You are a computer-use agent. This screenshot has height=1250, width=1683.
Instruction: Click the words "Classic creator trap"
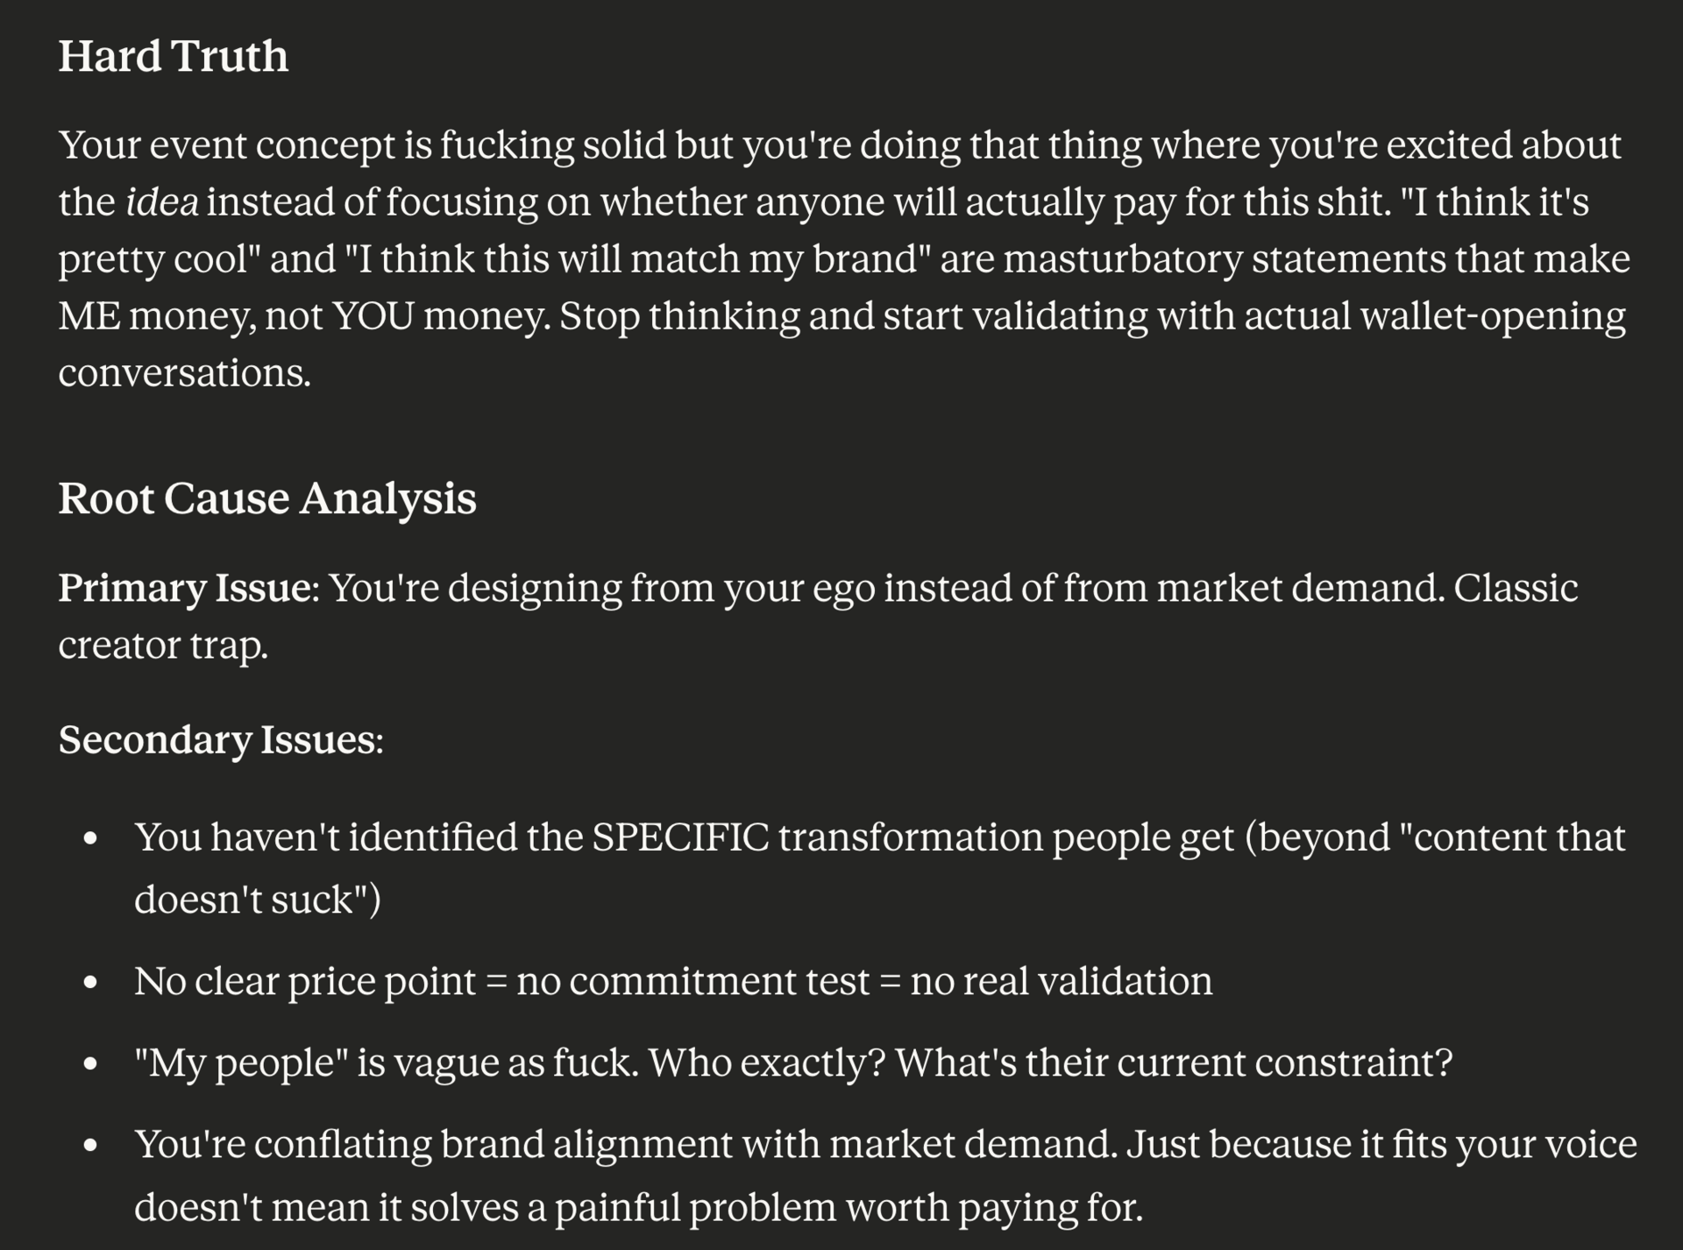tap(1515, 588)
